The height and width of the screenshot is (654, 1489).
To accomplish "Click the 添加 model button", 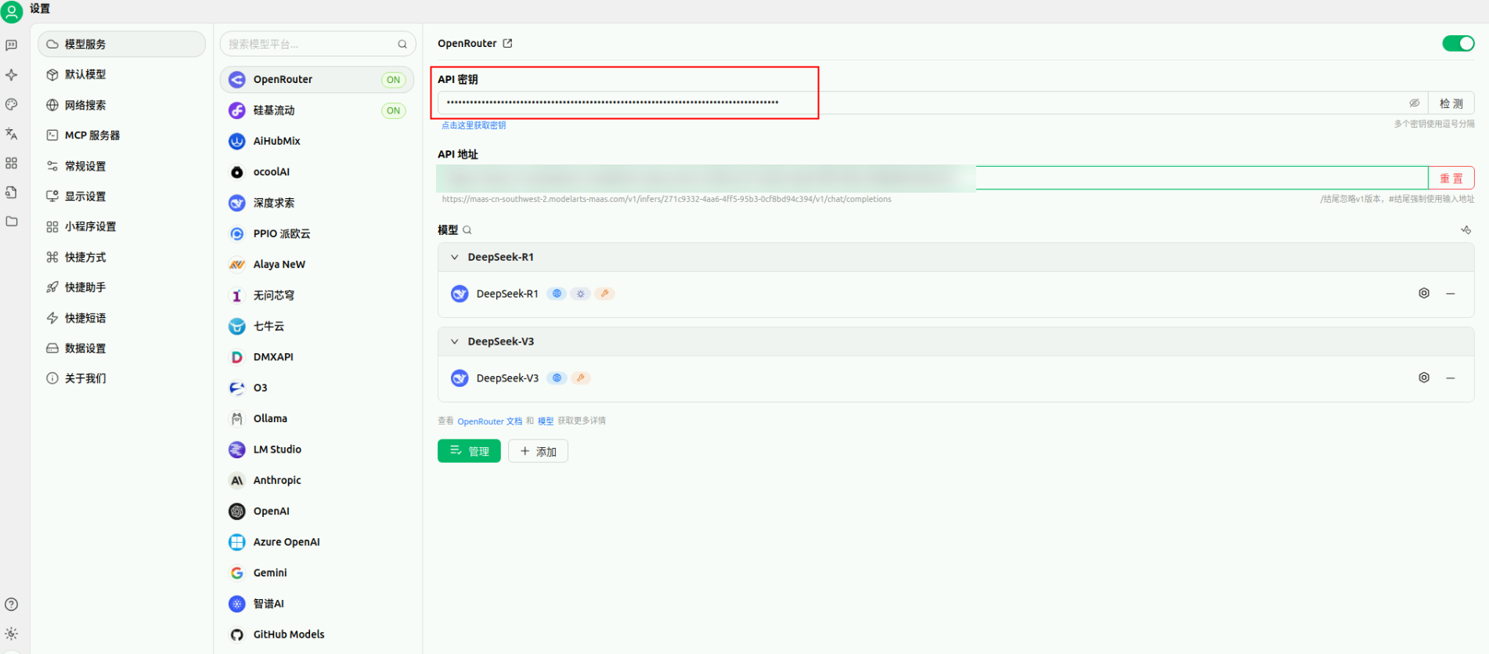I will 538,451.
